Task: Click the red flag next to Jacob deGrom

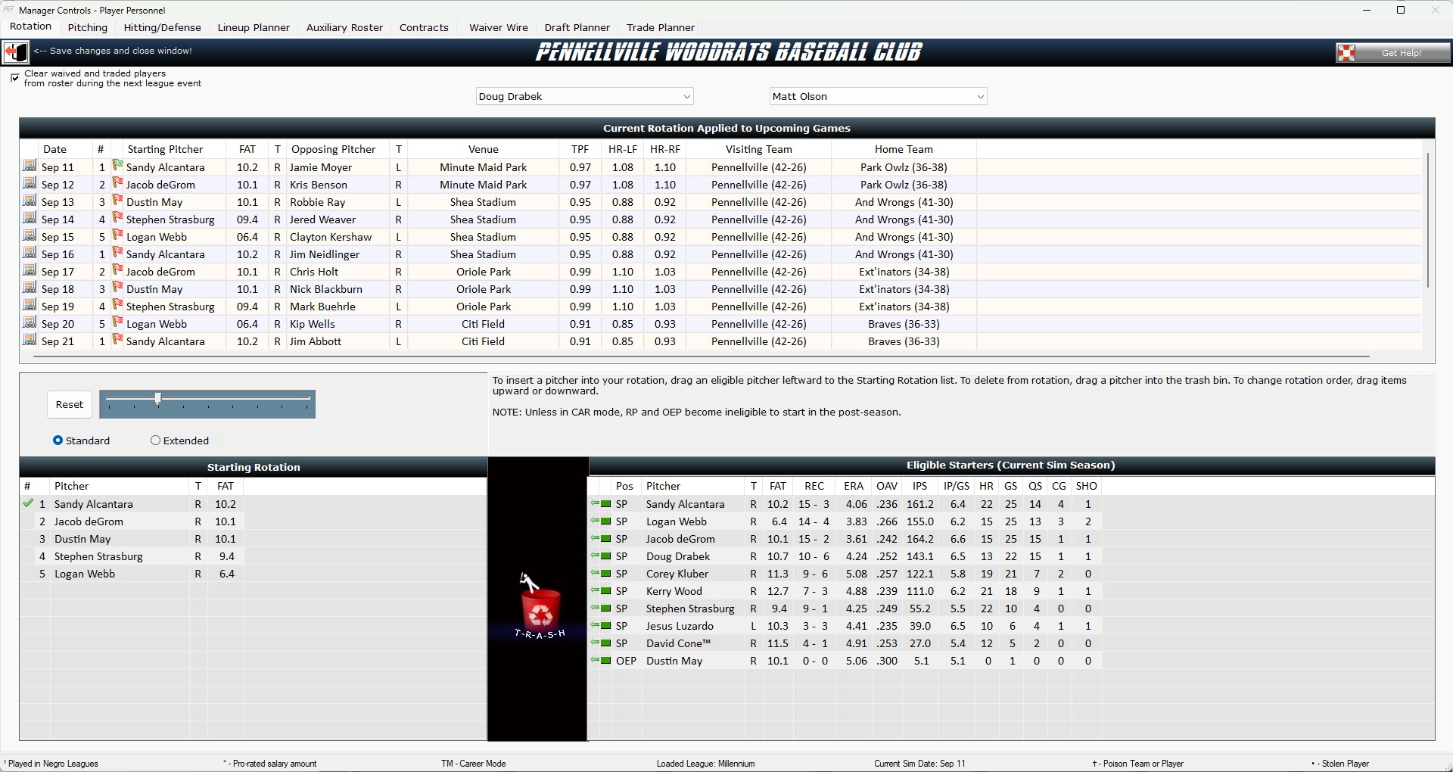Action: pyautogui.click(x=117, y=184)
